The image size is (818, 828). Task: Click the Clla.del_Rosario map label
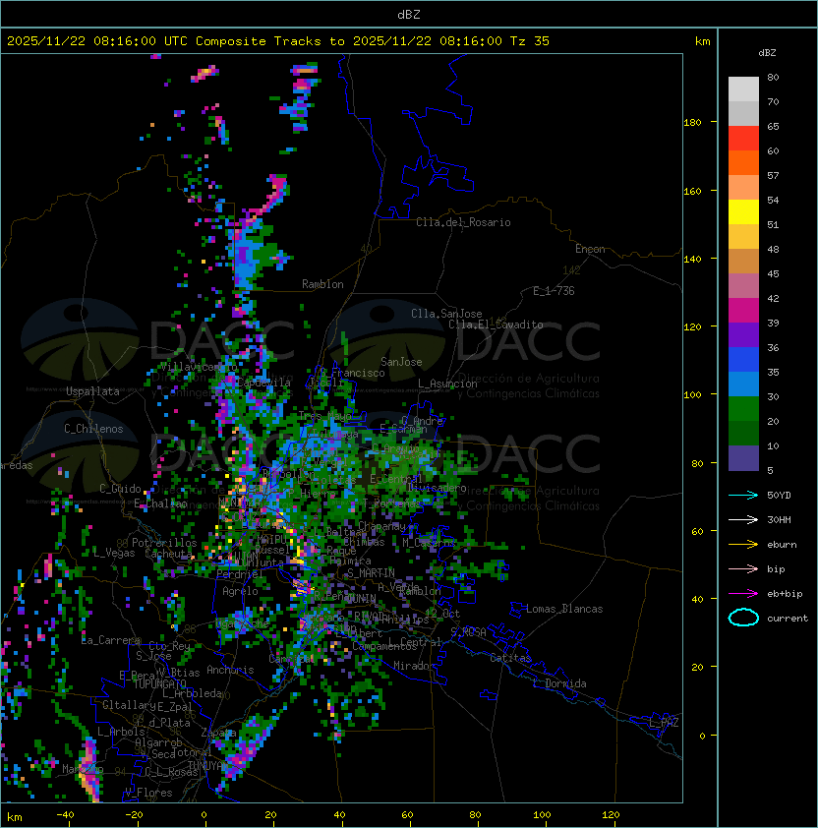pyautogui.click(x=463, y=222)
